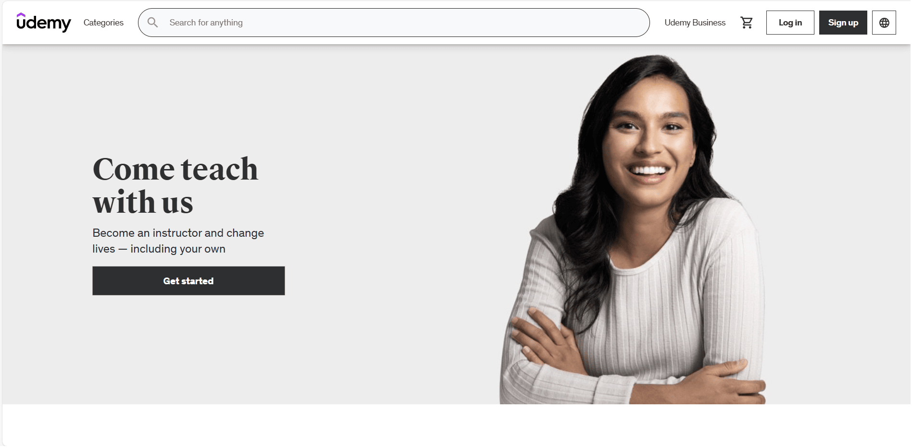Click the Become an instructor subtitle text
Viewport: 912px width, 448px height.
(178, 241)
